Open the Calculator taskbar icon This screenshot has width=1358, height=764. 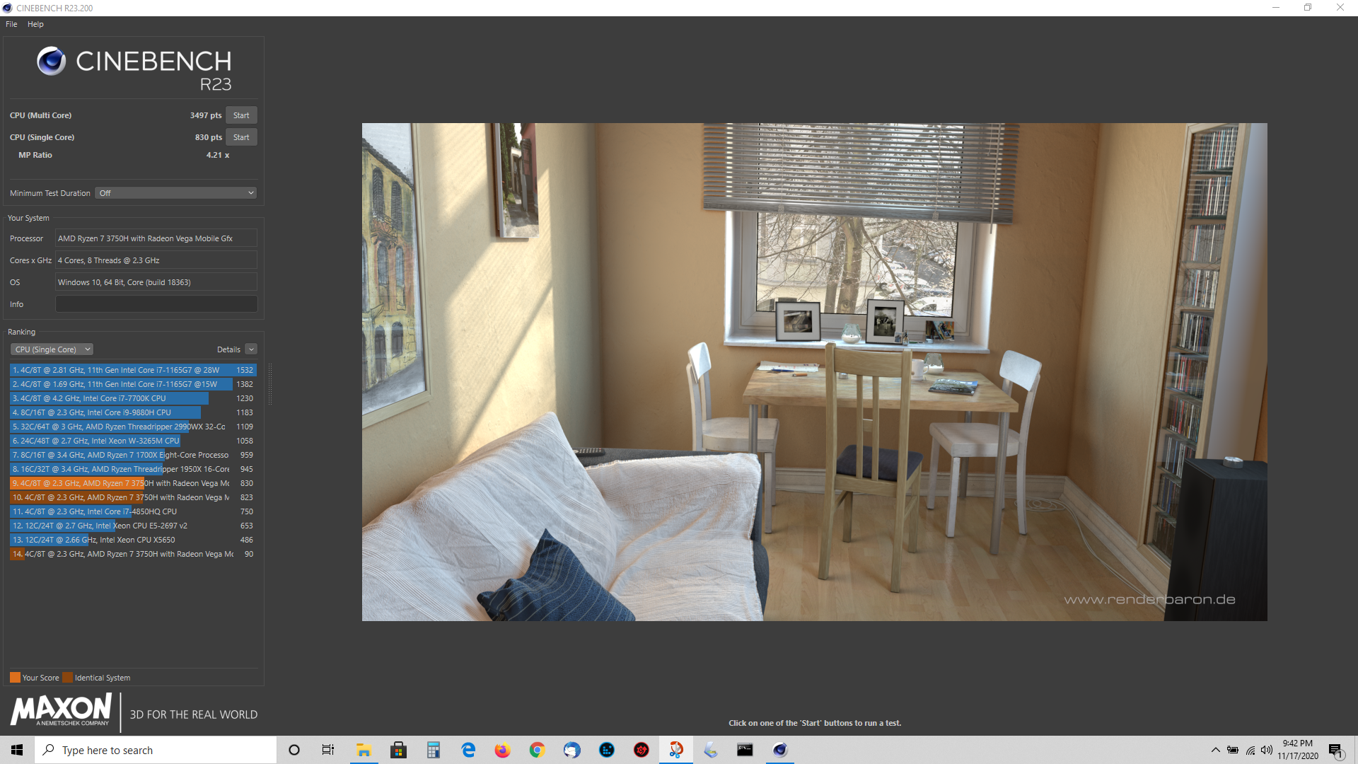[434, 750]
